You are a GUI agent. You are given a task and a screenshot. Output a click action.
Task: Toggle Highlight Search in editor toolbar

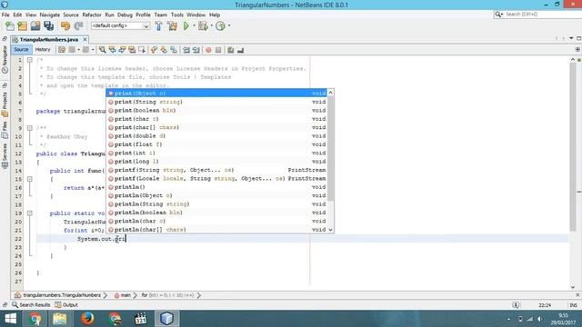pos(132,50)
